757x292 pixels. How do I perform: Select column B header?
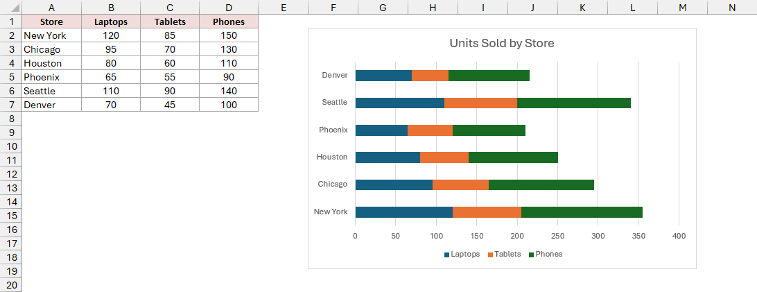[111, 7]
